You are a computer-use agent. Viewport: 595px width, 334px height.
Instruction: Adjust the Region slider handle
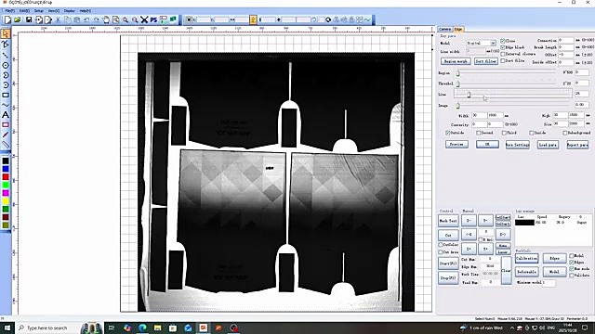click(458, 73)
